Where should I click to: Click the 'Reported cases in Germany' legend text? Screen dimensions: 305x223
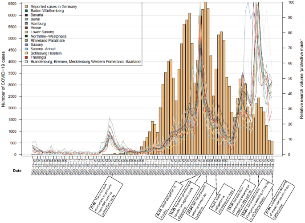[x=54, y=7]
